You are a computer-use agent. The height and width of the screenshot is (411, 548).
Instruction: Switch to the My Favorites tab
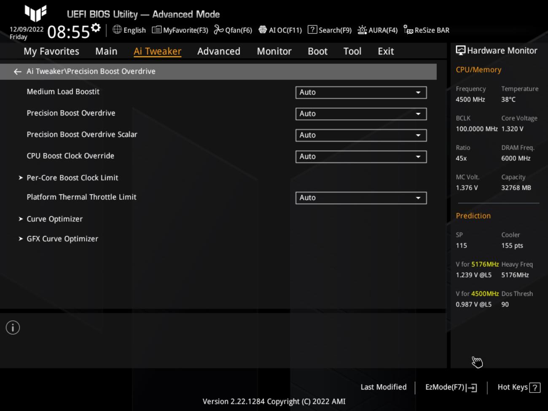point(51,51)
